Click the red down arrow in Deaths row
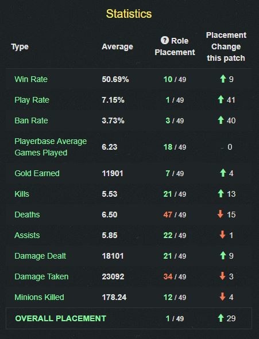The width and height of the screenshot is (259, 339). [221, 214]
